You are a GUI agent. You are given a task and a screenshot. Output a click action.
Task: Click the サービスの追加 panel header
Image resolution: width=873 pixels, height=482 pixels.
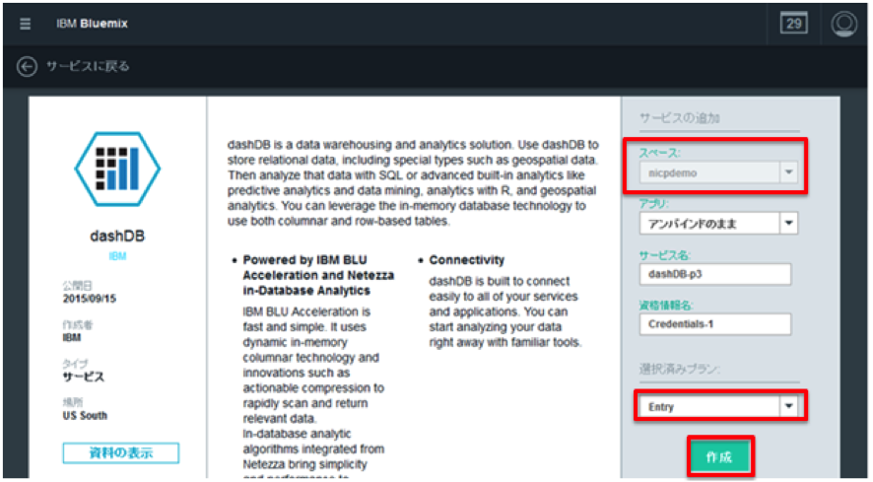click(679, 118)
